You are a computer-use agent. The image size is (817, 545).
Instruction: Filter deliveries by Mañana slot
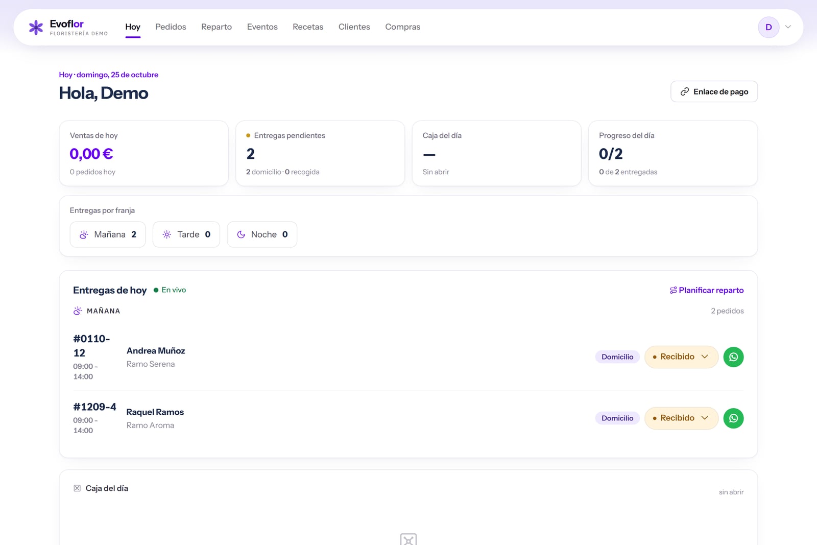point(108,234)
